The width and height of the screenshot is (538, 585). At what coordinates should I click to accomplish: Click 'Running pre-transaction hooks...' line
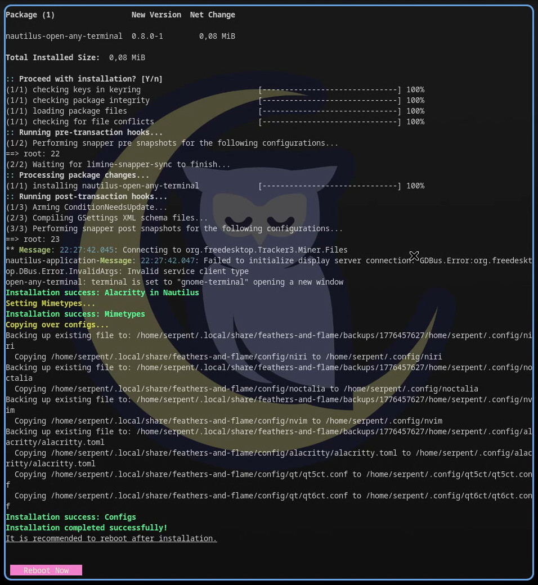(84, 132)
